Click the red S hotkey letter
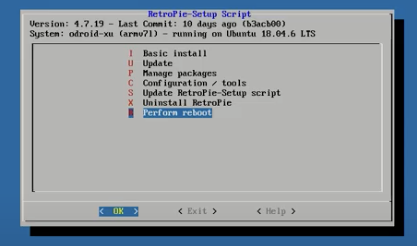The height and width of the screenshot is (246, 417). pyautogui.click(x=131, y=93)
